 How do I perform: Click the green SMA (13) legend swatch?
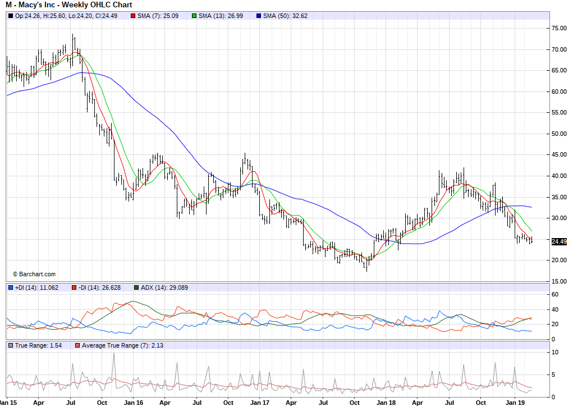(x=194, y=16)
